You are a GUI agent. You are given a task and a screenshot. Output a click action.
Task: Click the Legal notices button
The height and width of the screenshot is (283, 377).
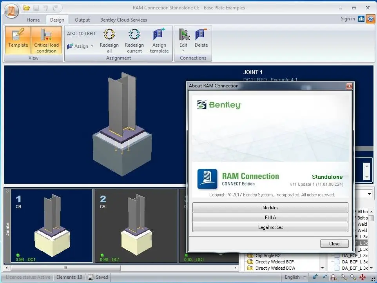[x=270, y=227]
